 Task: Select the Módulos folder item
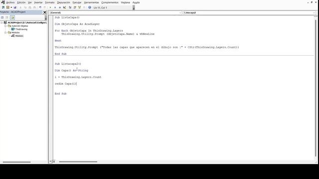pyautogui.click(x=15, y=32)
